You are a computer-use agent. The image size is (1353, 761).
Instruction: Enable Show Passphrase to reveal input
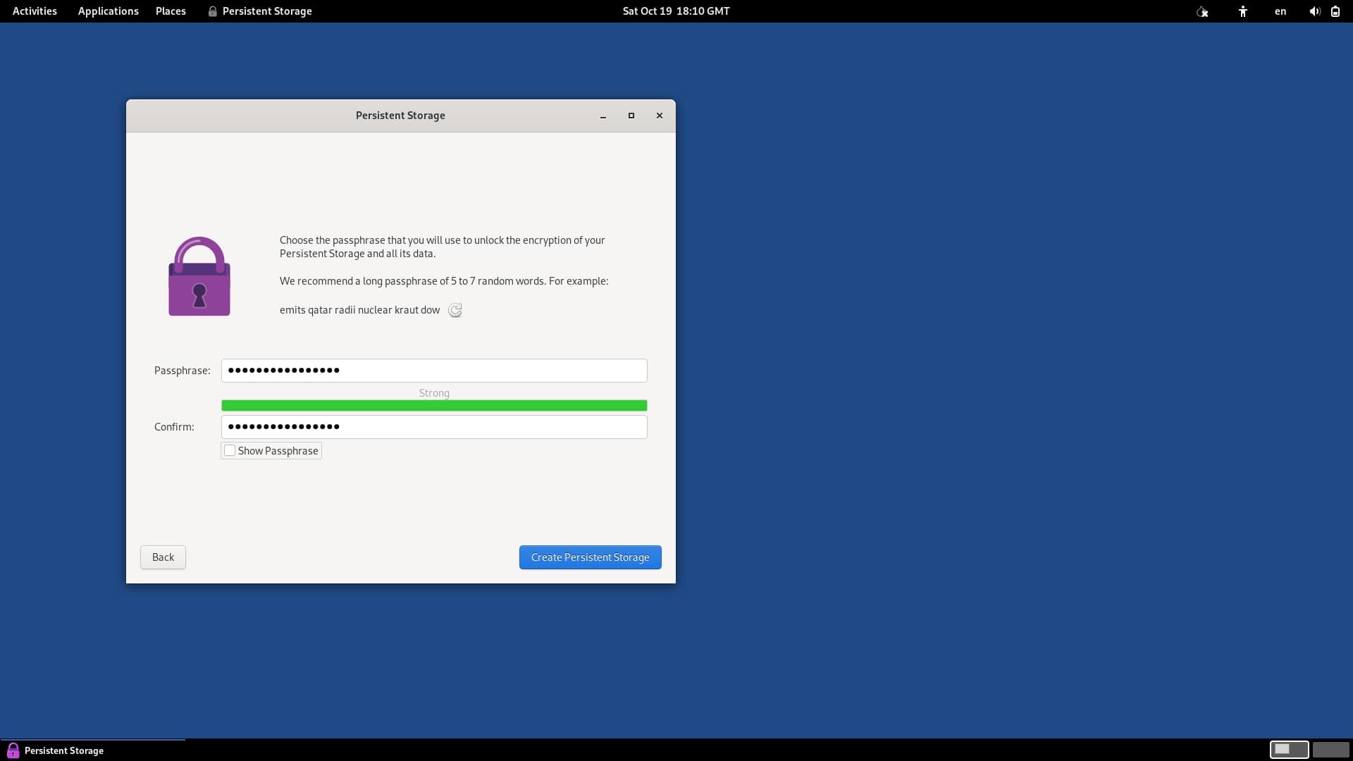click(228, 451)
